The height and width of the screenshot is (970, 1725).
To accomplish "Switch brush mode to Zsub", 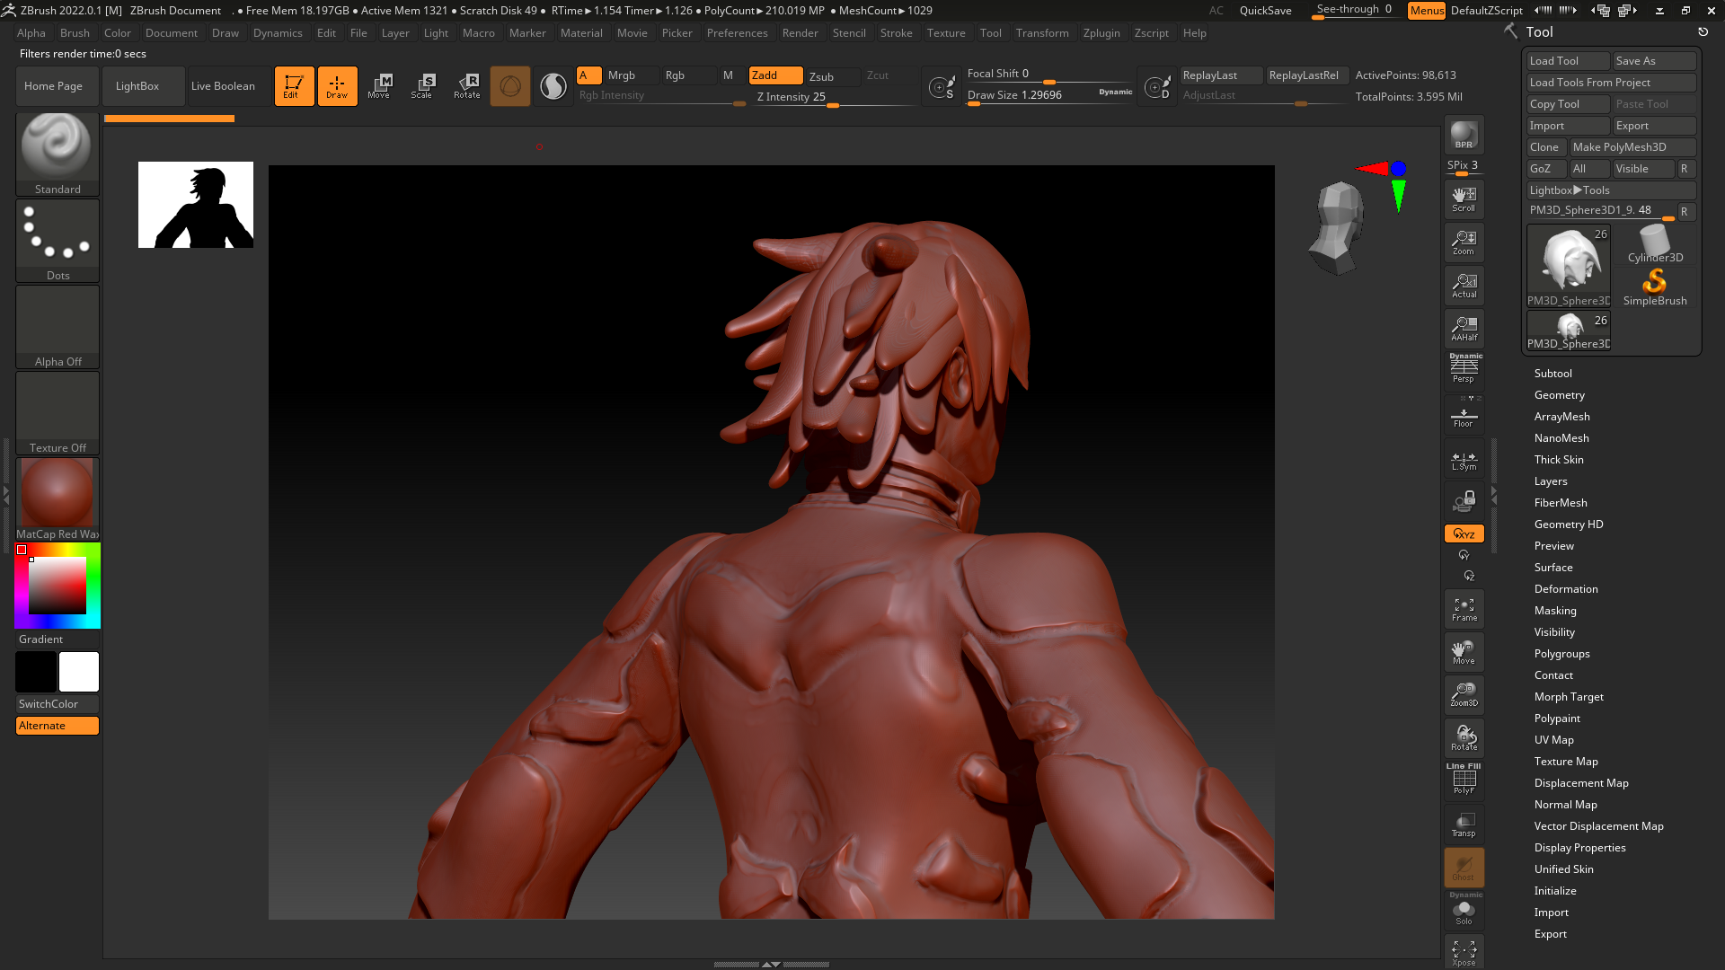I will coord(821,76).
